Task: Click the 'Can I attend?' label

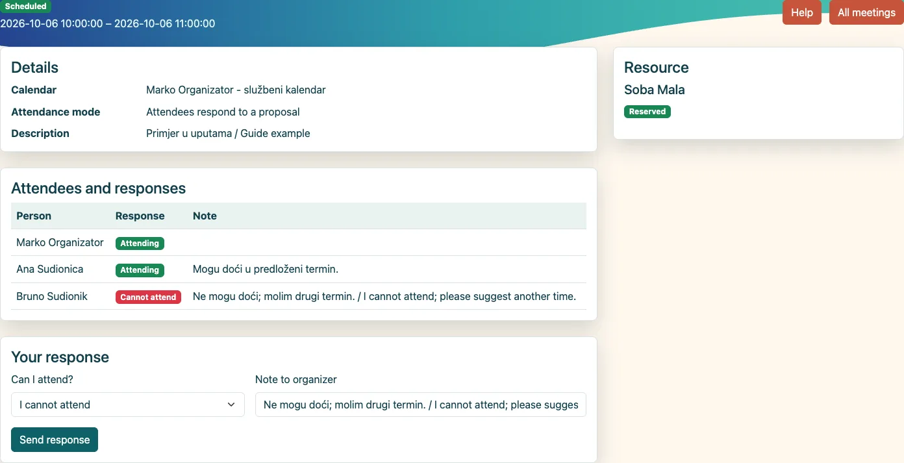Action: pyautogui.click(x=42, y=380)
